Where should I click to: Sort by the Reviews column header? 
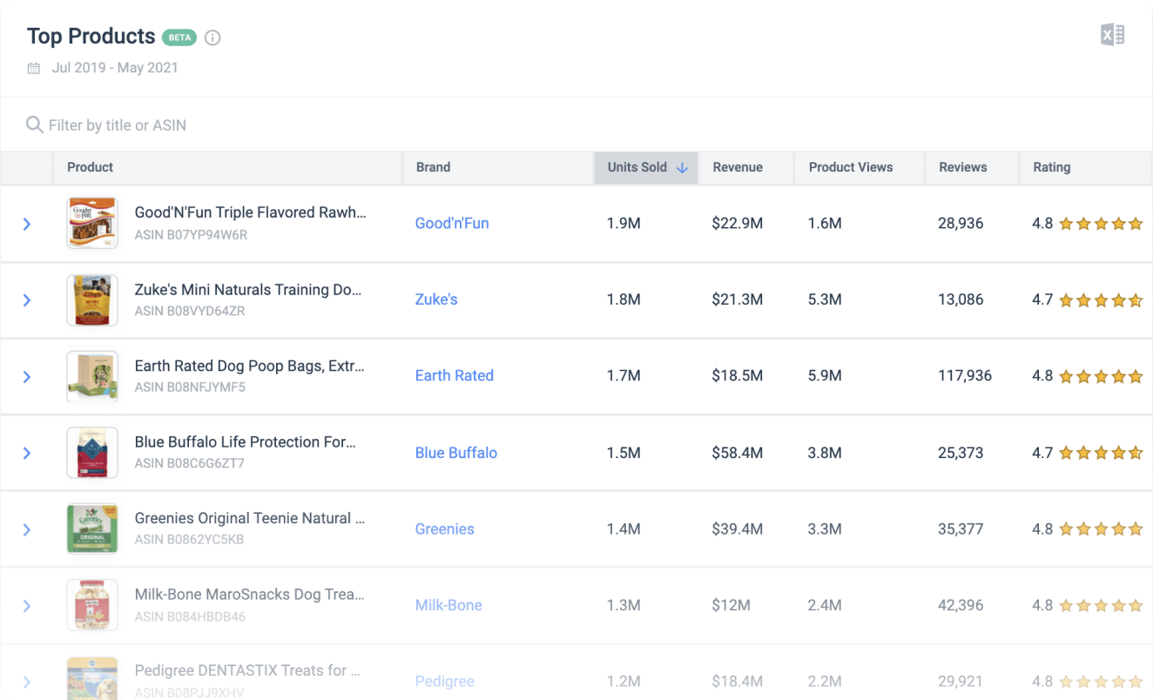point(962,167)
